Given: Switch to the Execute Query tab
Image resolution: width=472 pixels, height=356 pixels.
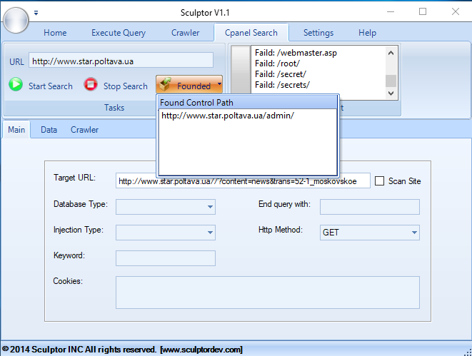Looking at the screenshot, I should click(119, 33).
